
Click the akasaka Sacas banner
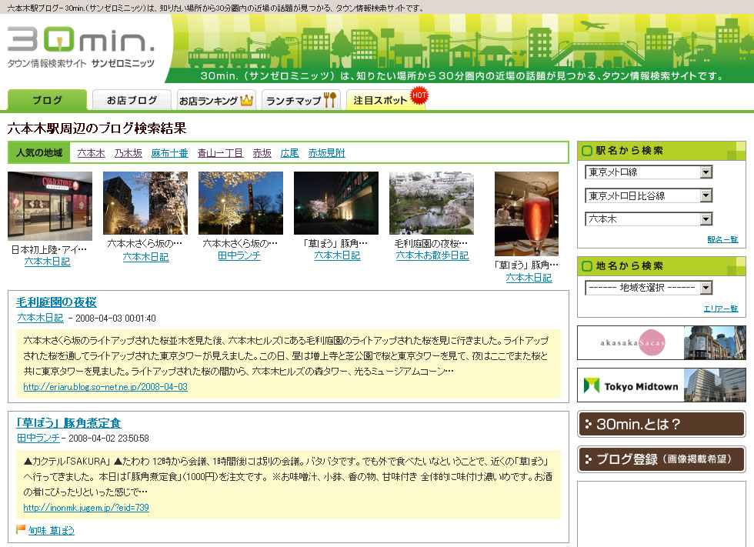(661, 342)
